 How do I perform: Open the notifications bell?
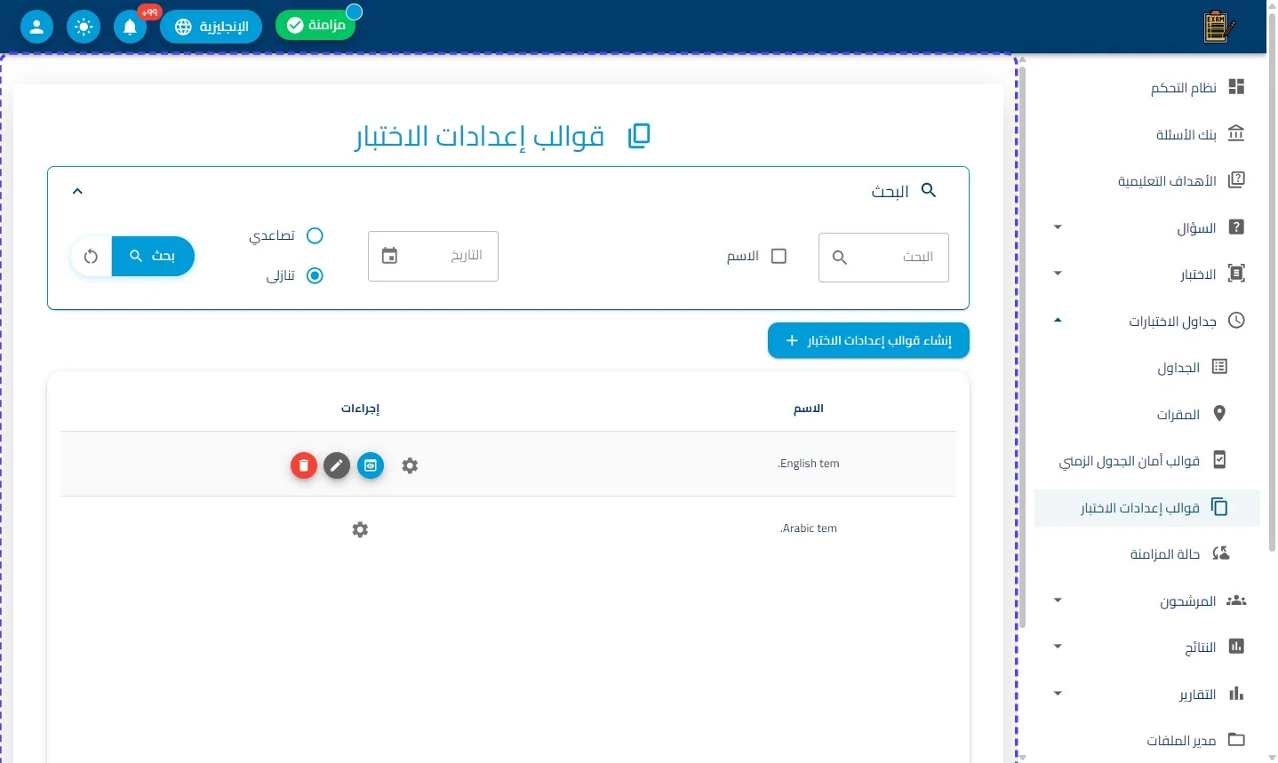[130, 27]
